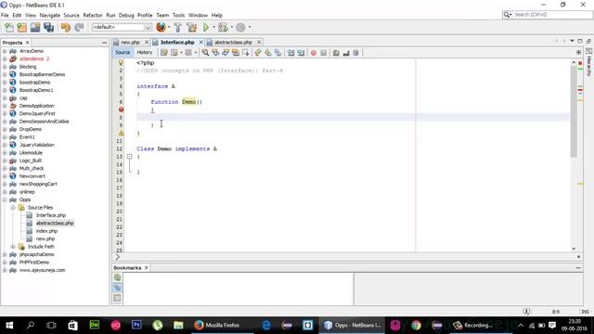Click Find Previous Occurrence icon in editor toolbar
Viewport: 594px width, 334px height.
point(215,53)
